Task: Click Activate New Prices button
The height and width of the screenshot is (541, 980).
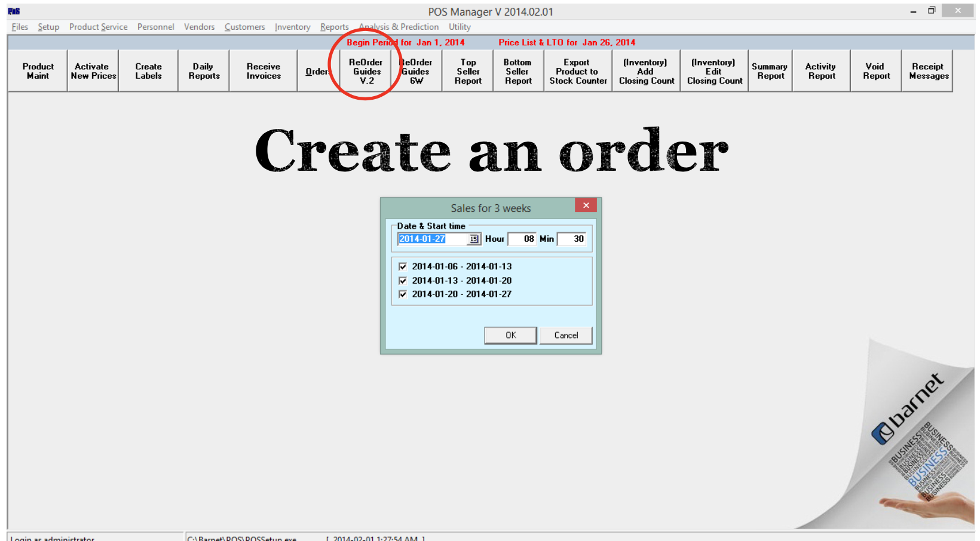Action: (93, 71)
